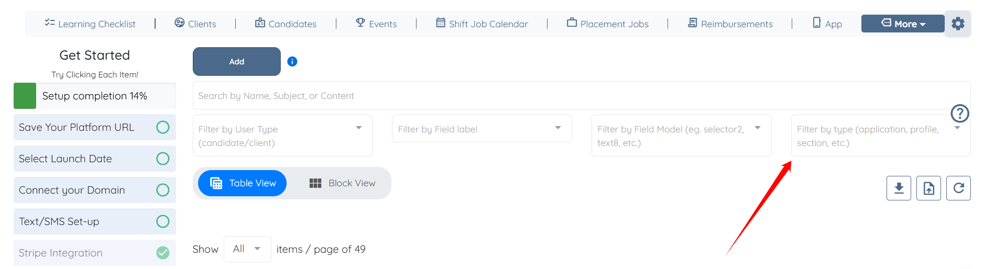The height and width of the screenshot is (269, 984).
Task: Click the file upload icon button
Action: pyautogui.click(x=928, y=188)
